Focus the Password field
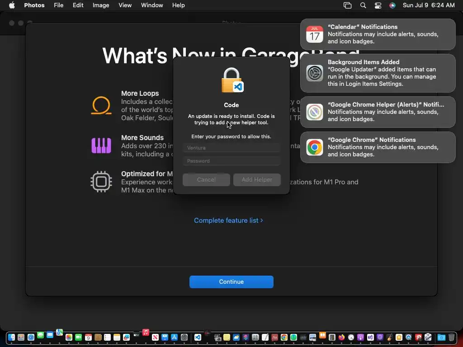This screenshot has height=347, width=463. pos(231,161)
